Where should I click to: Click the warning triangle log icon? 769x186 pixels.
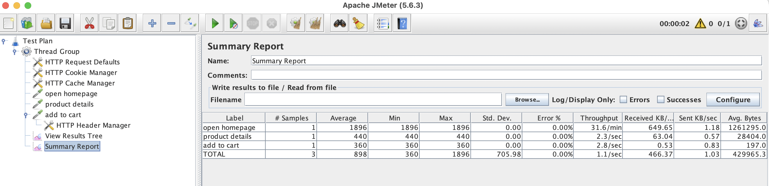pyautogui.click(x=700, y=24)
